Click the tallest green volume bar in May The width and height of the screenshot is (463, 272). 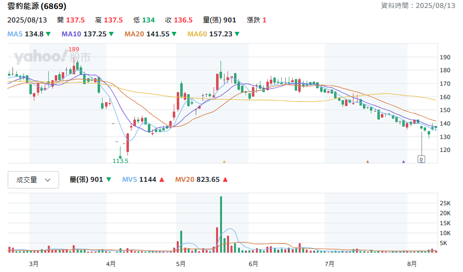click(221, 225)
